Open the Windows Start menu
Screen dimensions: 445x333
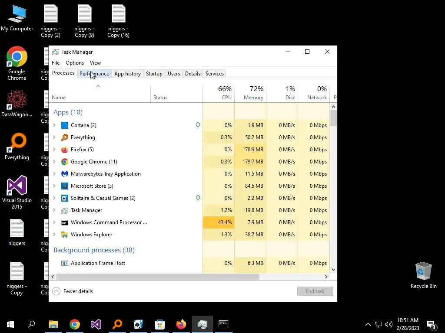[10, 324]
